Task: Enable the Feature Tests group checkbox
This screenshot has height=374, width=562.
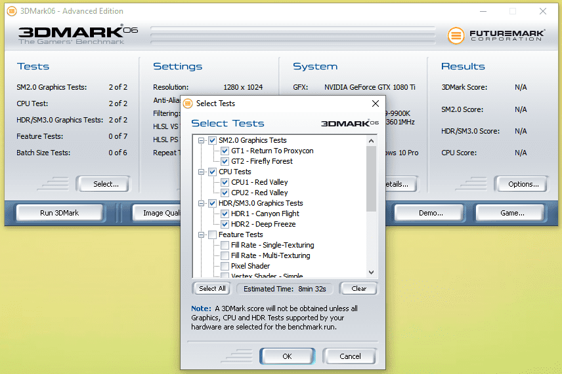Action: [212, 234]
